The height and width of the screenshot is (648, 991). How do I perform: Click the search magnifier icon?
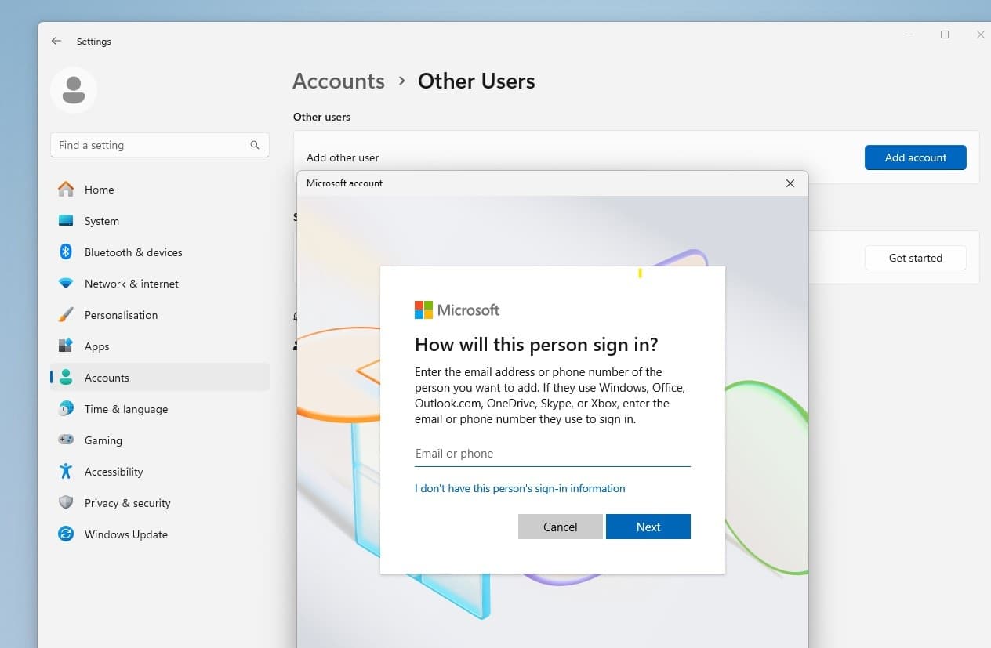tap(255, 145)
